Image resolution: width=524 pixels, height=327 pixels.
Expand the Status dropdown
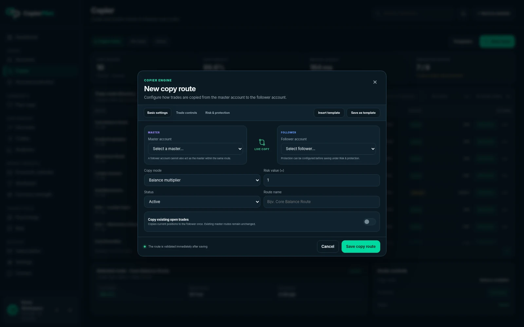click(x=202, y=202)
